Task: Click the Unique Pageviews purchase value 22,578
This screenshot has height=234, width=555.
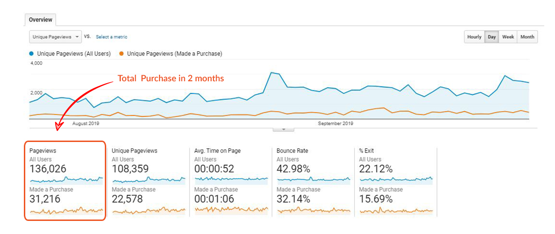Action: click(127, 199)
